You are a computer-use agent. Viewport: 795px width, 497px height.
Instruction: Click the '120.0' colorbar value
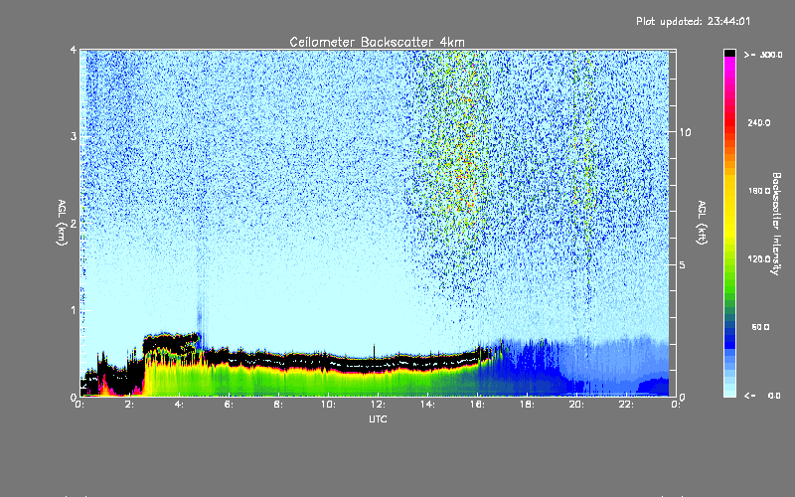[759, 258]
